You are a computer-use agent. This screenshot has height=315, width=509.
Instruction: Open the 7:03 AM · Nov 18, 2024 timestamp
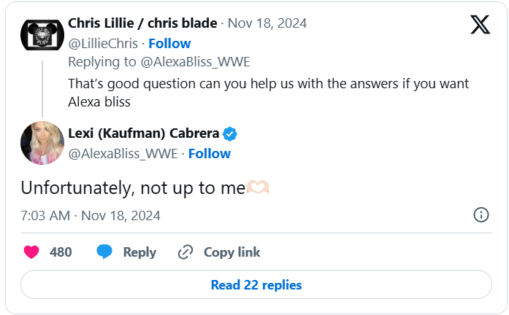point(91,216)
